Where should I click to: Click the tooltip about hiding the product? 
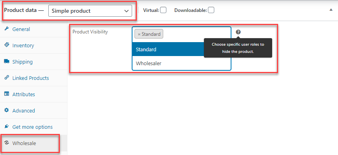(x=238, y=48)
